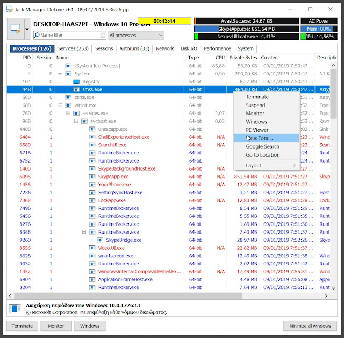Click the Video.UI.exe process icon
344x338 pixels.
tap(92, 248)
